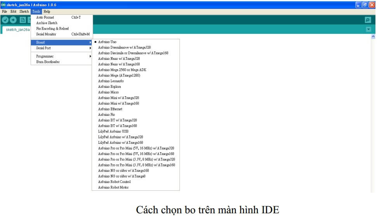Expand the Programmer submenu
Image resolution: width=377 pixels, height=216 pixels.
[62, 56]
